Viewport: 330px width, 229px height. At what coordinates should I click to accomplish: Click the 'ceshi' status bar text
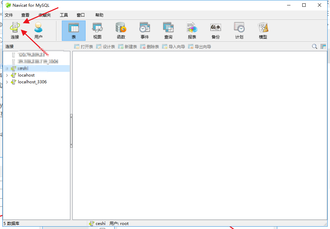coord(100,224)
